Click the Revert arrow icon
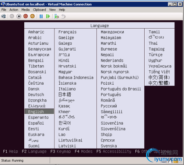The height and width of the screenshot is (165, 184). coord(63,16)
